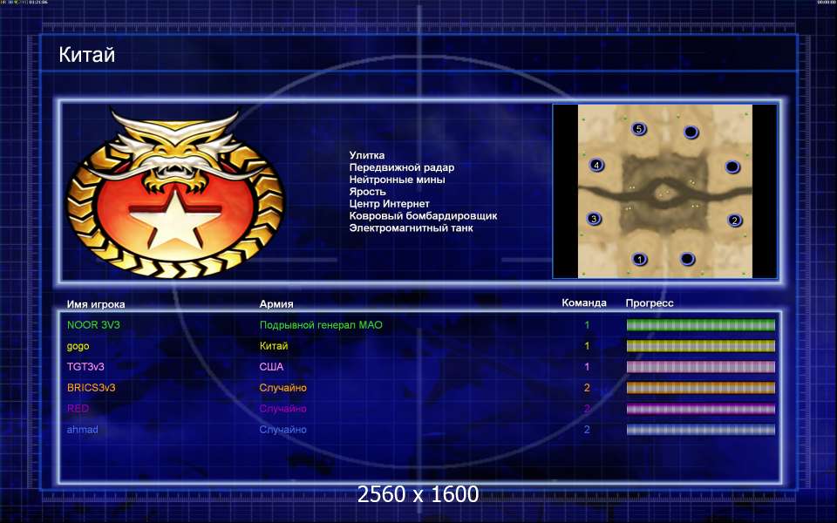Viewport: 837px width, 523px height.
Task: Click the unnumbered start marker beside marker 5
Action: 691,132
